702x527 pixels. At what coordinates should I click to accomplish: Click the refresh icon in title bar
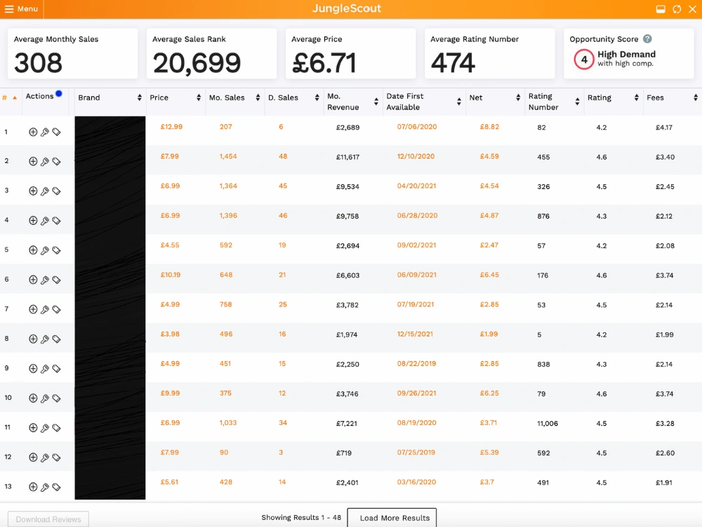pyautogui.click(x=677, y=9)
